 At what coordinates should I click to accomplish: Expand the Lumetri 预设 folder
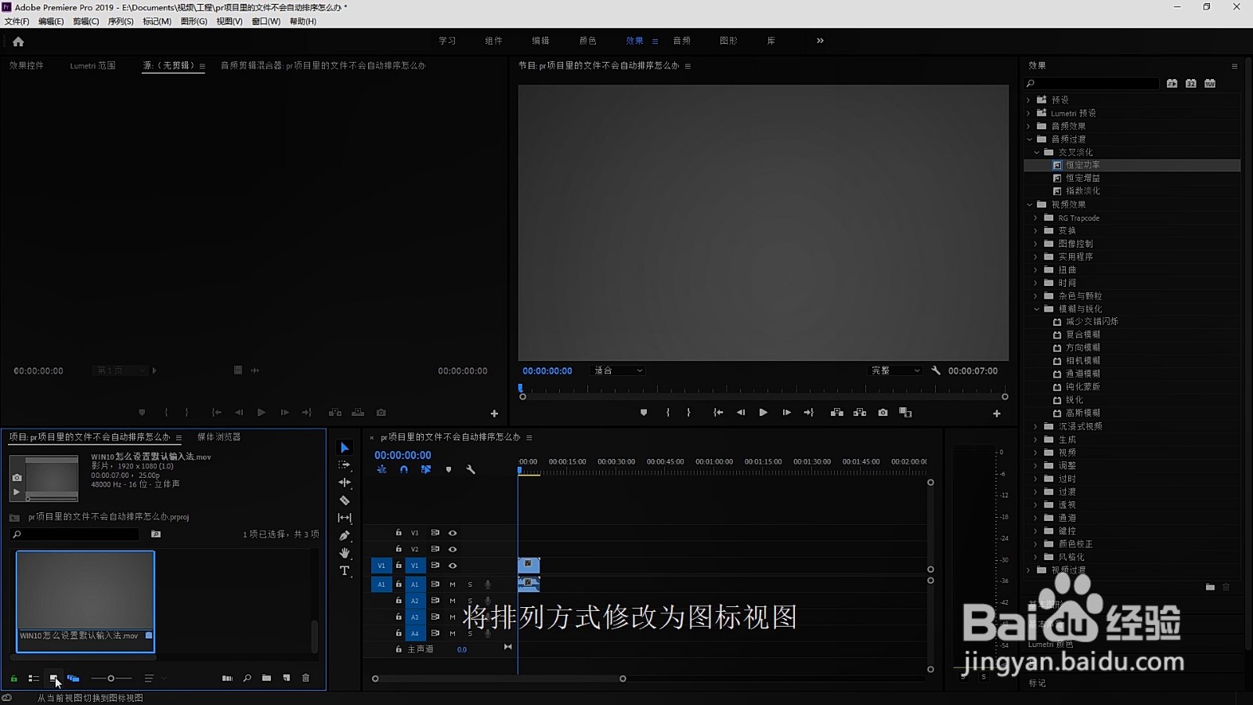pos(1029,113)
